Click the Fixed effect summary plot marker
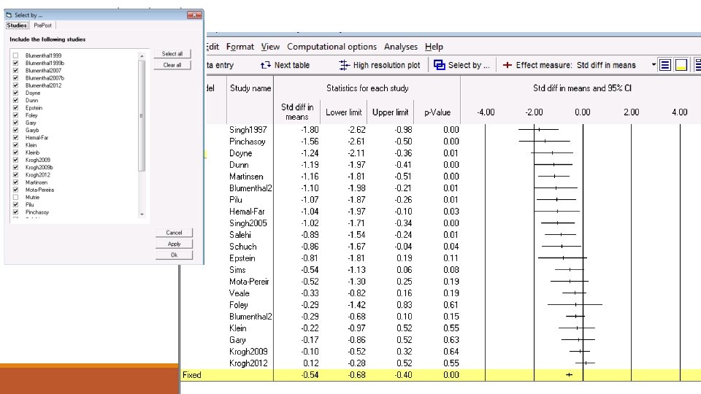701x394 pixels. 569,375
